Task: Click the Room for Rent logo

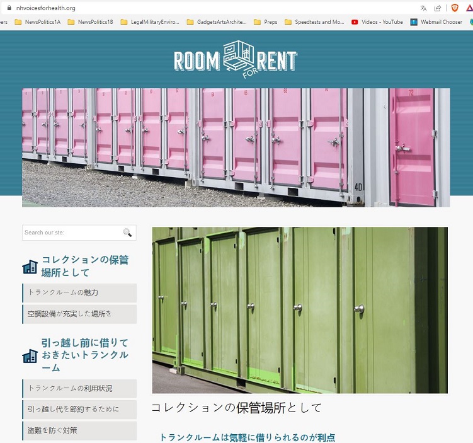Action: point(236,60)
